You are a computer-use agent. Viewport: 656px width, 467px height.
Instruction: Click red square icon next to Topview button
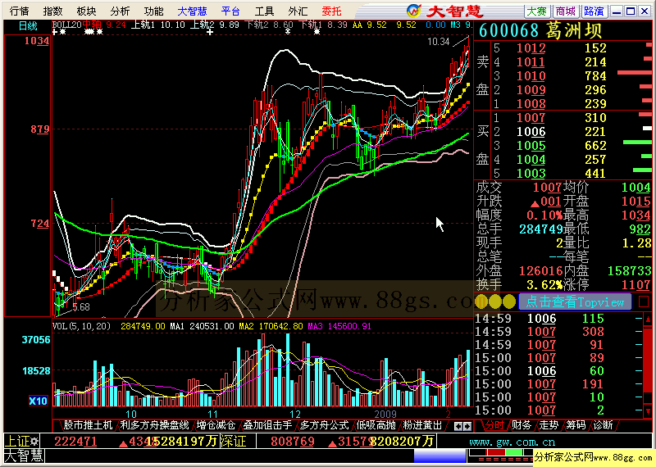point(644,302)
